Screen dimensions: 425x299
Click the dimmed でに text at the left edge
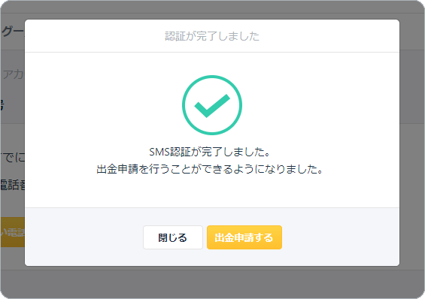pos(13,158)
